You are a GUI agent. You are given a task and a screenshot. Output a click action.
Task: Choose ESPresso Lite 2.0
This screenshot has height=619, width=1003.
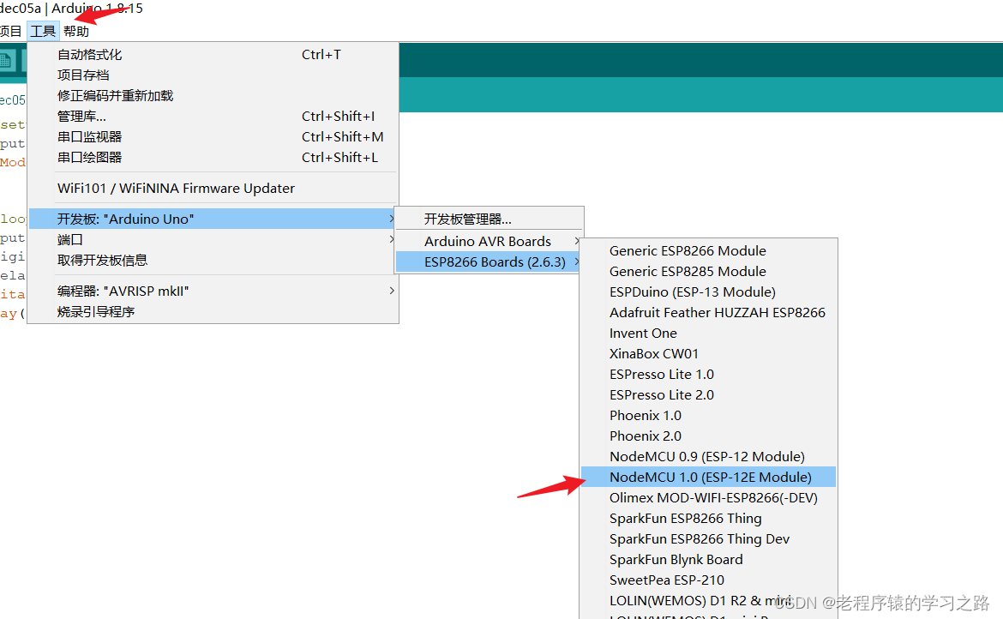point(708,394)
